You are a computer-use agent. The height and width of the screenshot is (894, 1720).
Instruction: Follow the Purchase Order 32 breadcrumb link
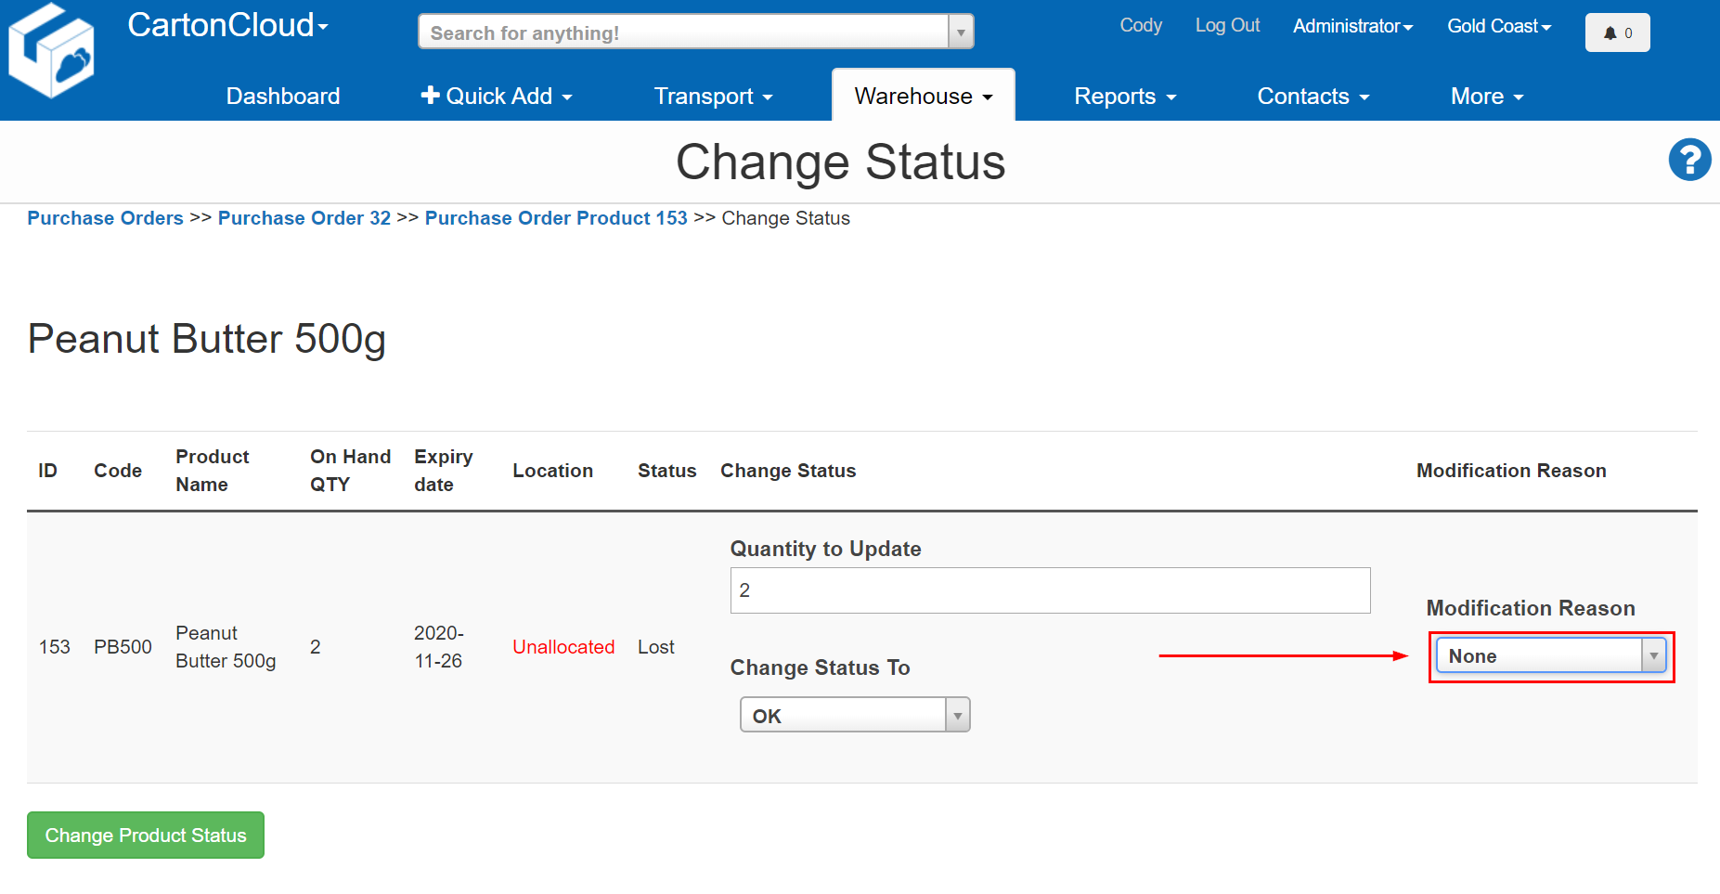pos(304,218)
